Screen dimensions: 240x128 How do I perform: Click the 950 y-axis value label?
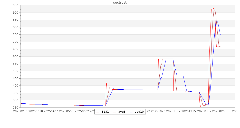pos(15,5)
